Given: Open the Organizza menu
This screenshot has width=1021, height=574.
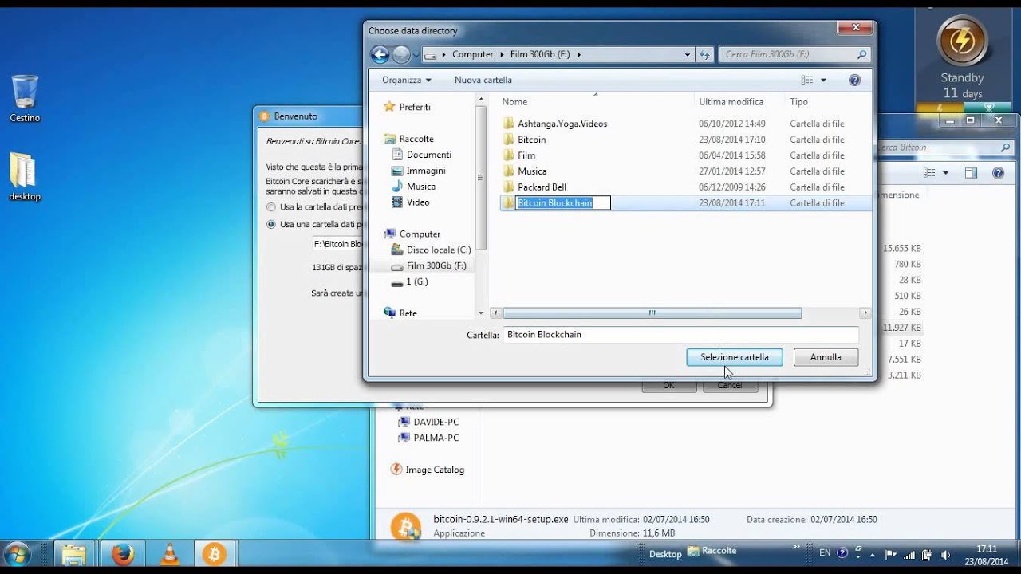Looking at the screenshot, I should [406, 80].
